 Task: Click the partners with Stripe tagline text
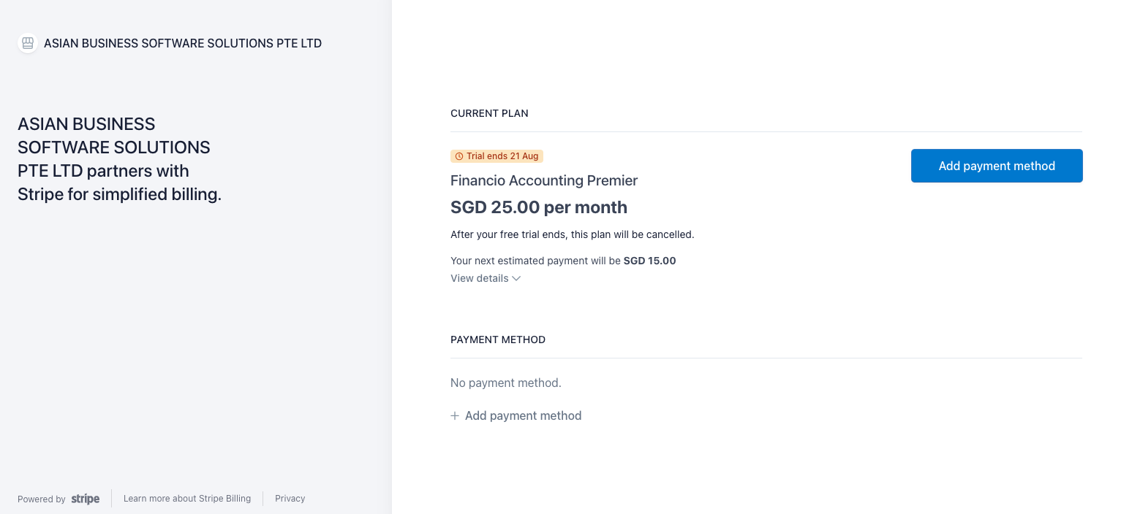pyautogui.click(x=120, y=159)
